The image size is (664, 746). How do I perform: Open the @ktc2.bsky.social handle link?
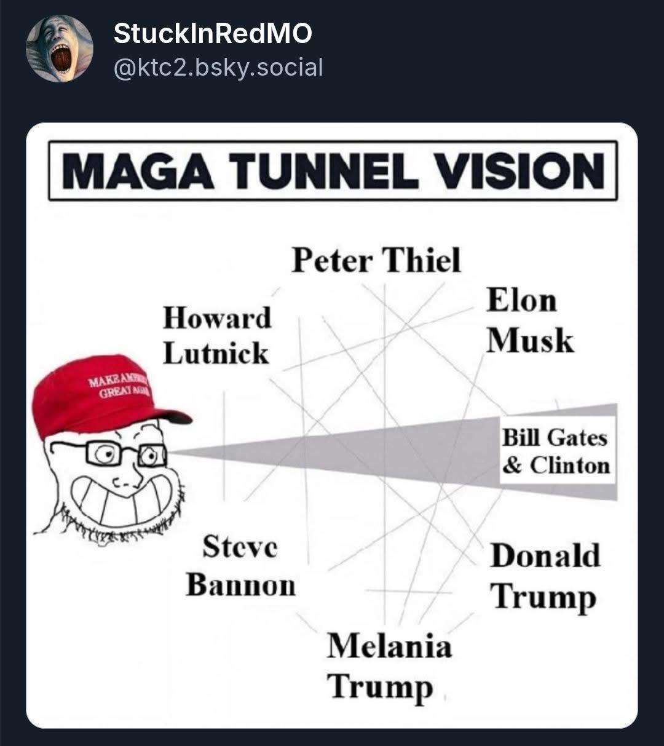218,67
